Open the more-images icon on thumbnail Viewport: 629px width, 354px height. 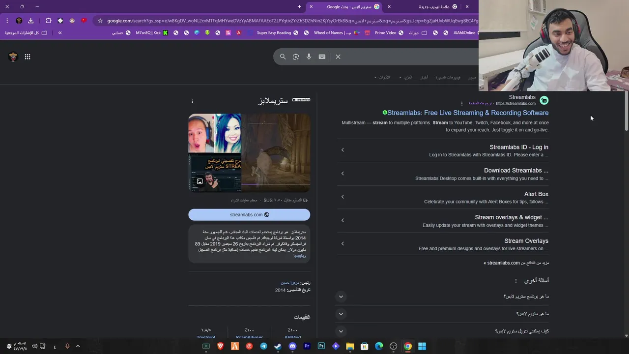point(200,181)
